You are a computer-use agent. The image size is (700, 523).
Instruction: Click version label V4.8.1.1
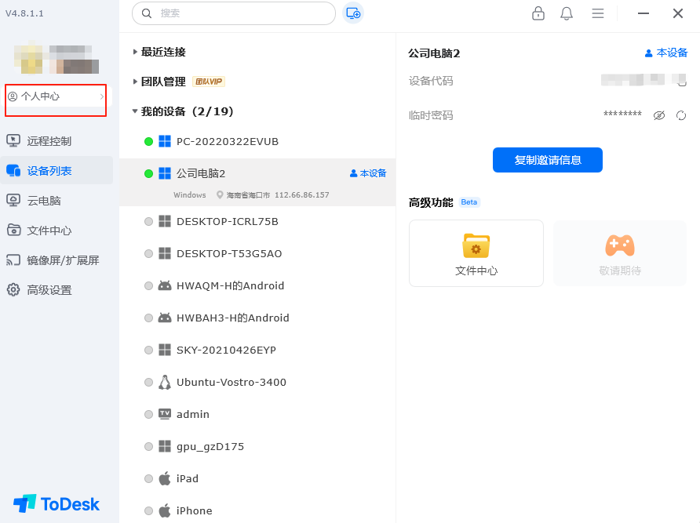pos(24,13)
